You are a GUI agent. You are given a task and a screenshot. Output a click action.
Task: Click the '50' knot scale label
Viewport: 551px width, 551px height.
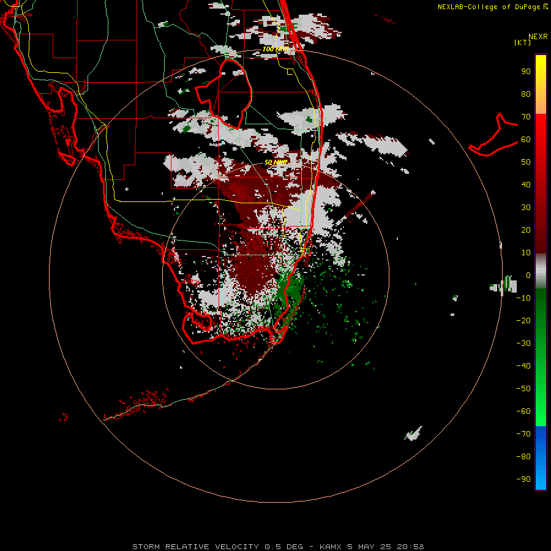(526, 162)
